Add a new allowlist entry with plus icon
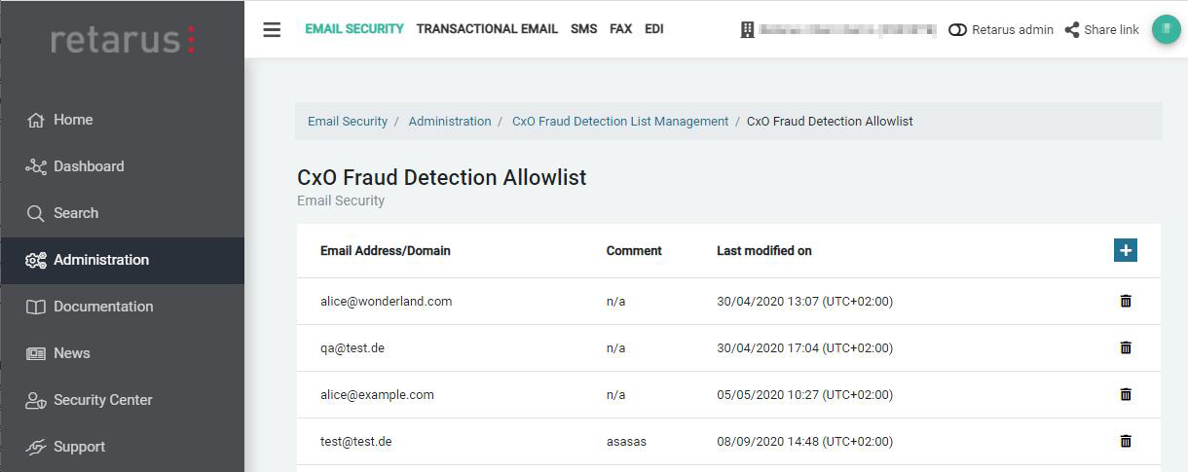Screen dimensions: 1188x472 [1126, 250]
